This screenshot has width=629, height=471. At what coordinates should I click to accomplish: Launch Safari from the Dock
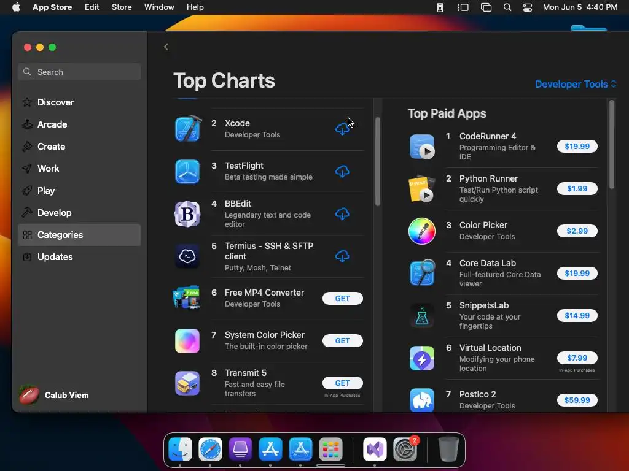[210, 450]
